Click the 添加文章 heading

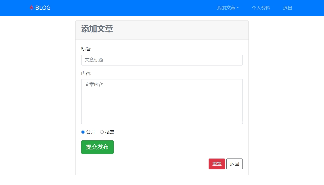[97, 29]
